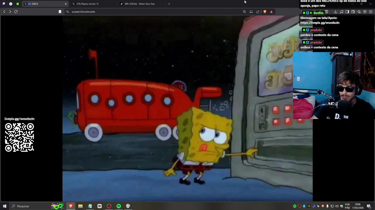Click the livepix.gg/woodszin overlay text
Image resolution: width=375 pixels, height=210 pixels.
(19, 119)
